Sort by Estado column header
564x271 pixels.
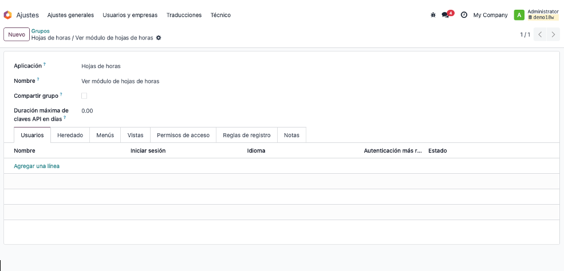(x=437, y=151)
